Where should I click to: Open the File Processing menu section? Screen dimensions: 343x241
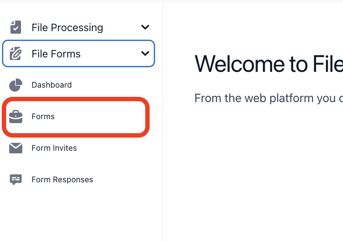tap(67, 28)
